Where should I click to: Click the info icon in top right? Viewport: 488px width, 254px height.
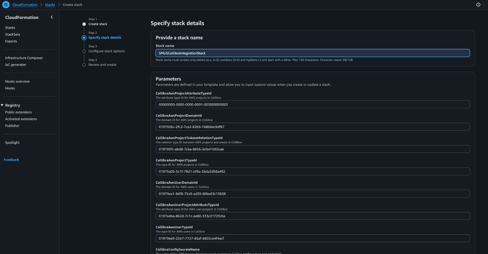point(478,5)
